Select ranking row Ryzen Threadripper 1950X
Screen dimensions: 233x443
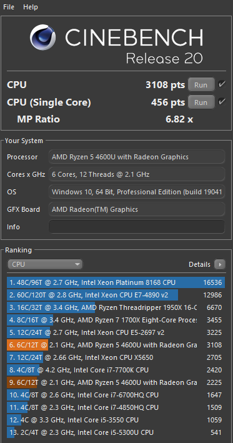pyautogui.click(x=116, y=307)
